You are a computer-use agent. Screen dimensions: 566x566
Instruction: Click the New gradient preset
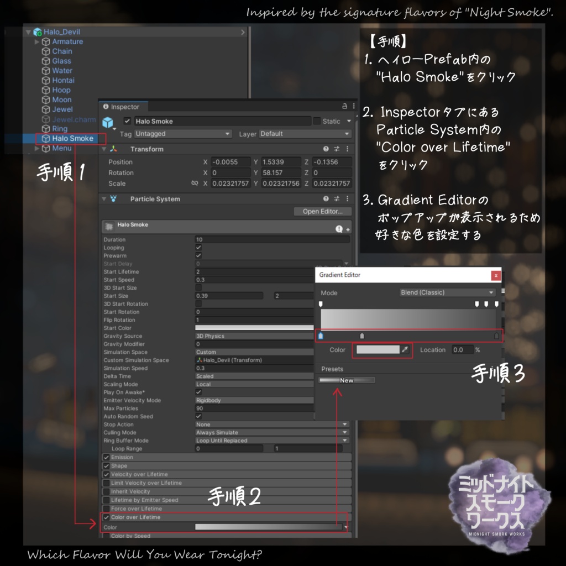(347, 380)
